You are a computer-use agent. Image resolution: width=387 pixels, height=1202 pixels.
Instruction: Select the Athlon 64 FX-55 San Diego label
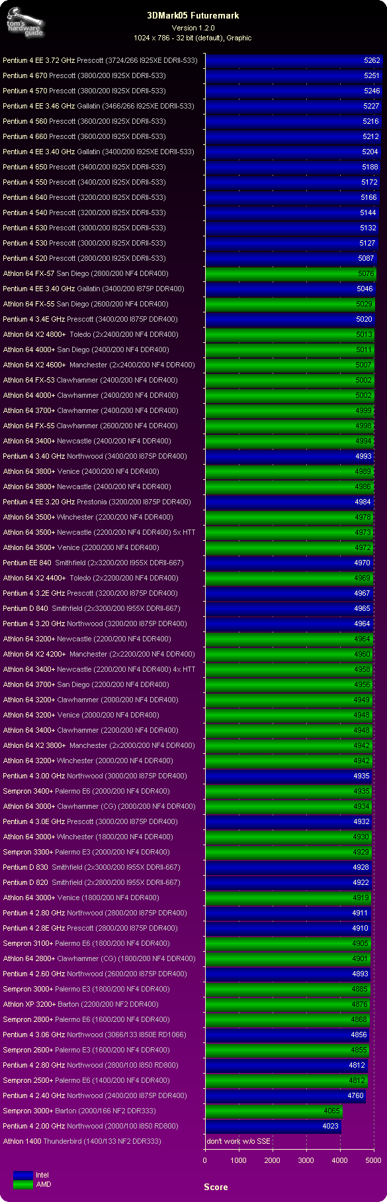[x=86, y=304]
